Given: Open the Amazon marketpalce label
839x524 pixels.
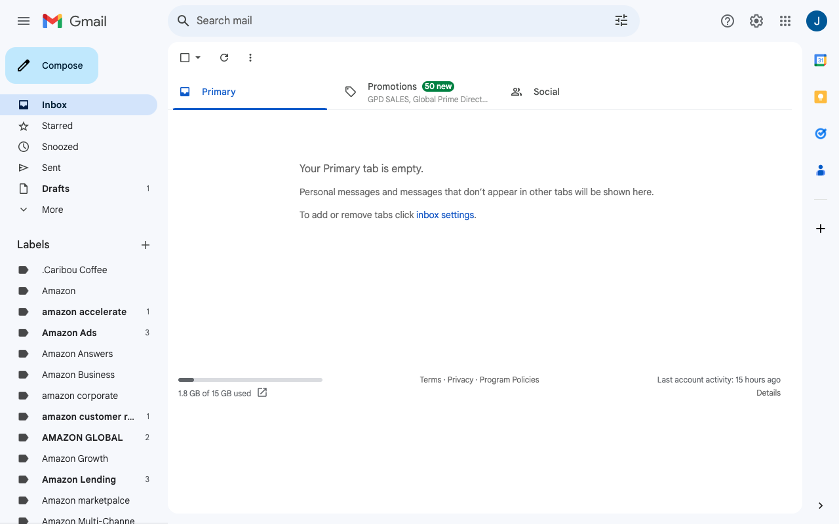Looking at the screenshot, I should coord(79,500).
